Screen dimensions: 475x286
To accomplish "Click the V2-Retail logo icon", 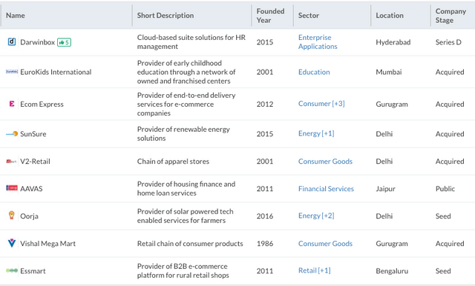I will [12, 162].
